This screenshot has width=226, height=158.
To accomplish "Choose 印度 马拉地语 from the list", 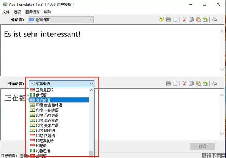I will pos(59,115).
